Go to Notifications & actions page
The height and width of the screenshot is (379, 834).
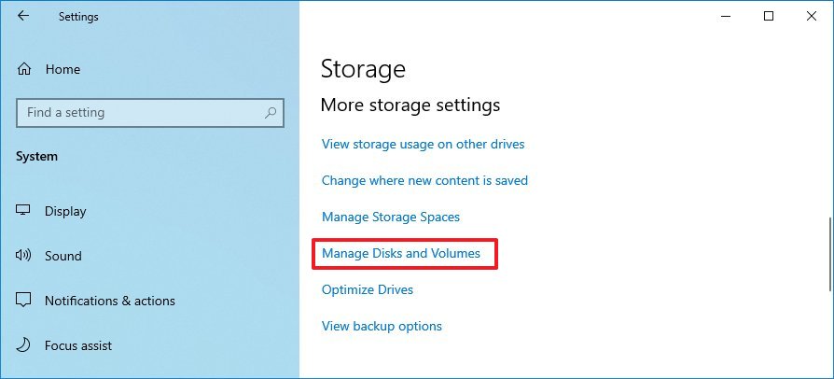coord(109,301)
